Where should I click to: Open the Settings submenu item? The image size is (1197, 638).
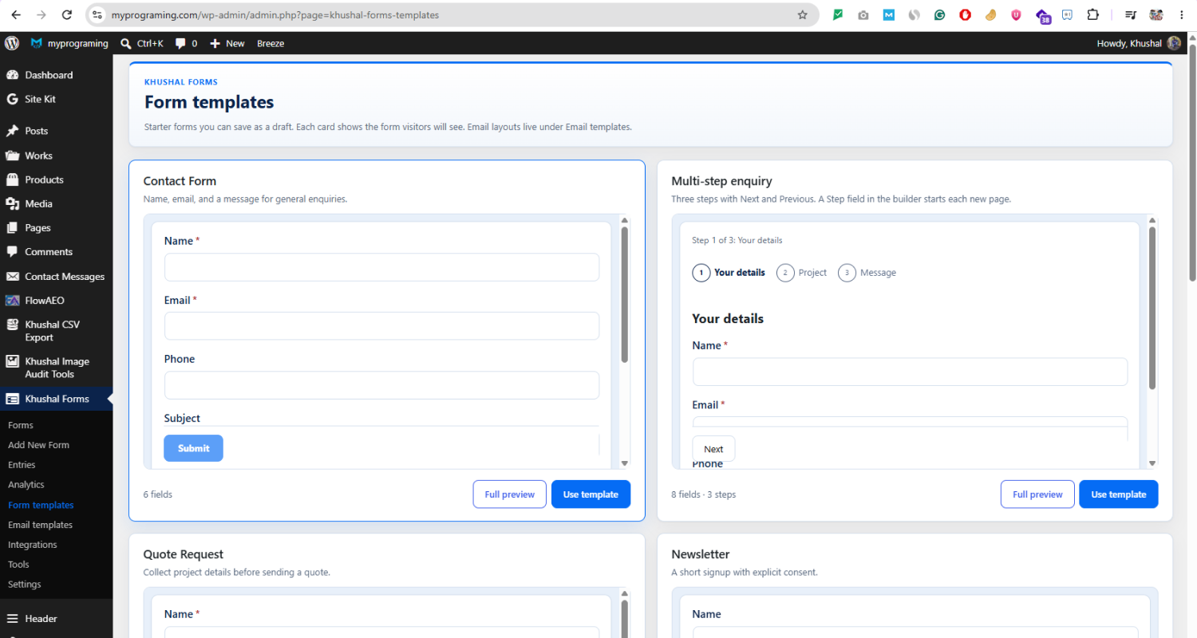coord(25,584)
